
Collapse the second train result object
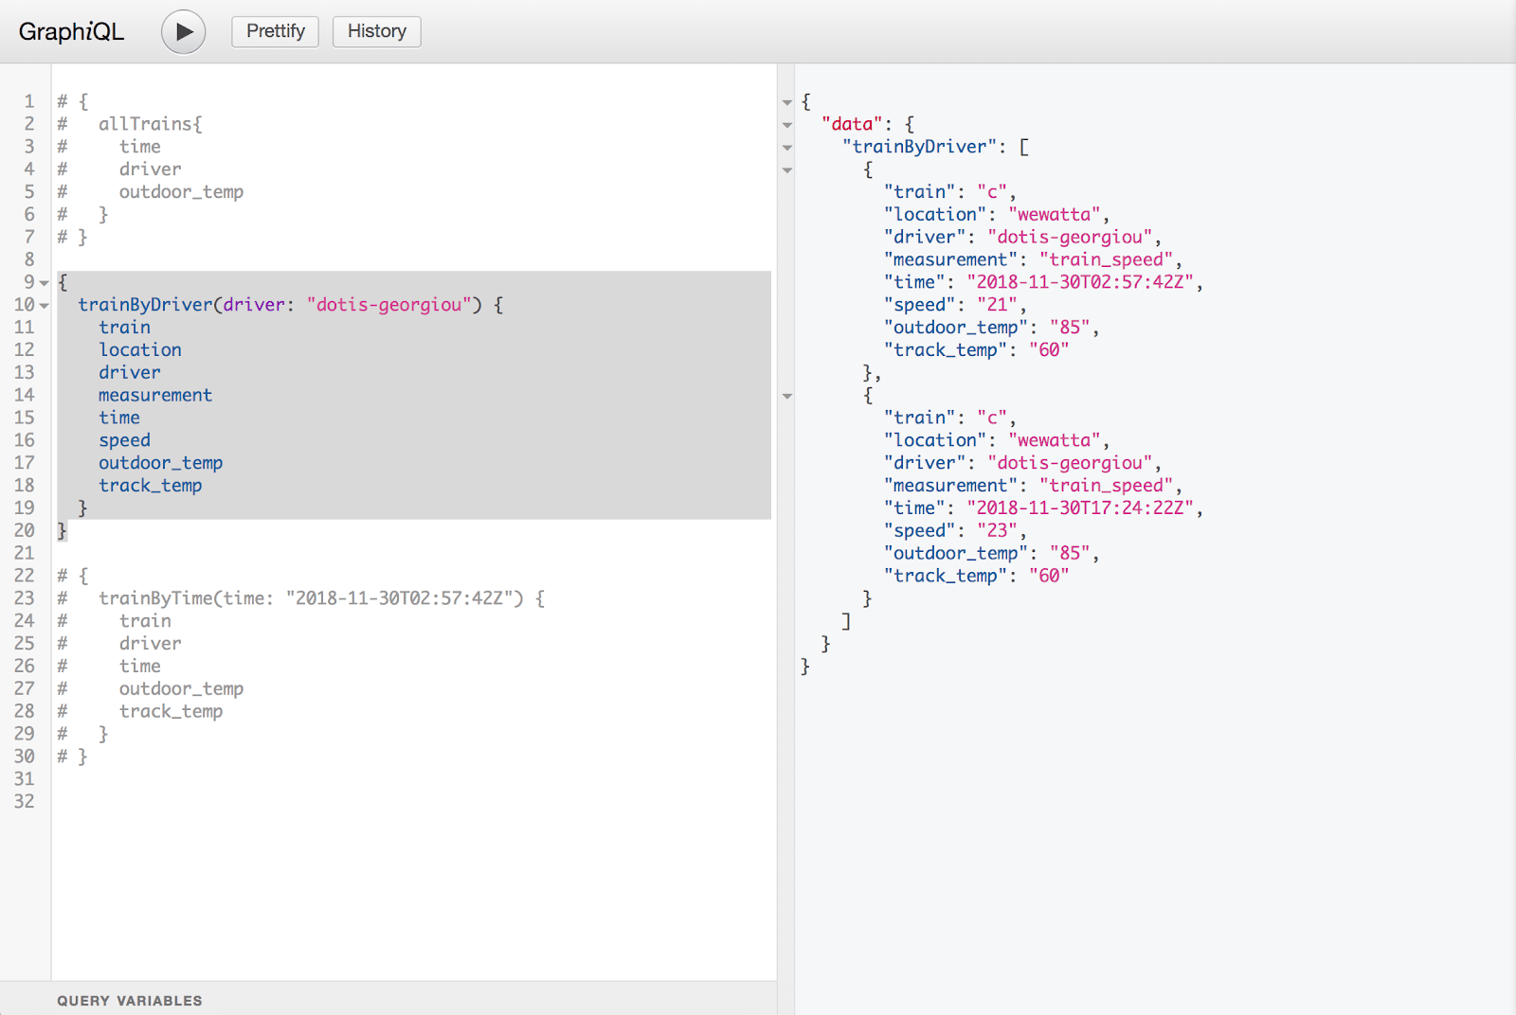coord(786,397)
